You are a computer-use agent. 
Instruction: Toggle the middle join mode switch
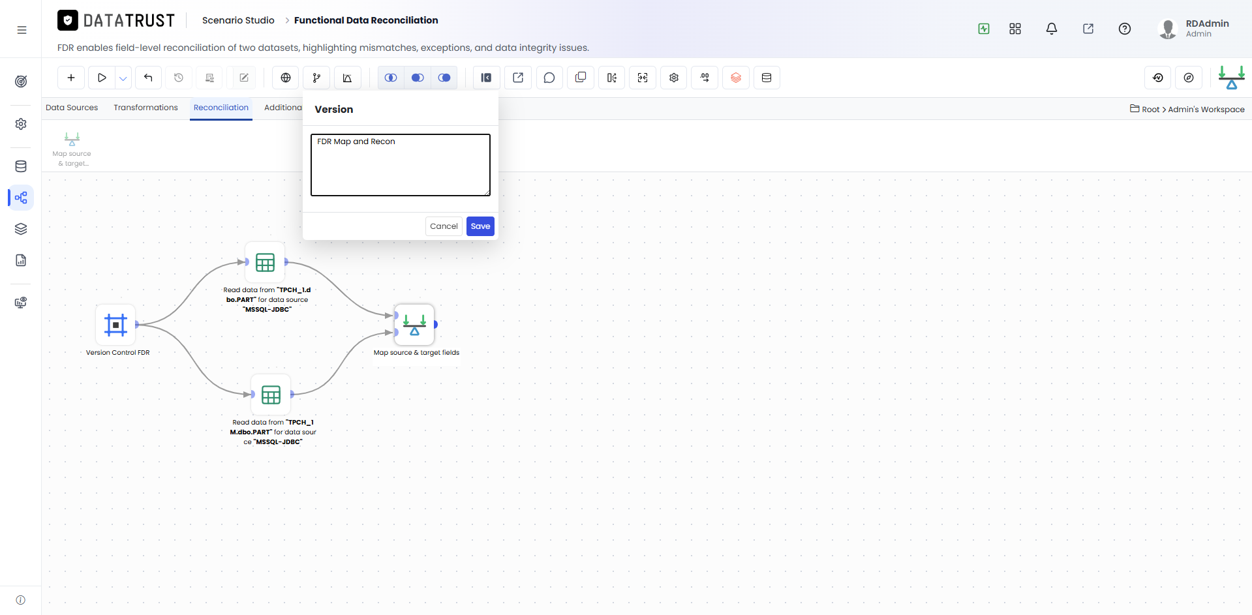(x=418, y=78)
